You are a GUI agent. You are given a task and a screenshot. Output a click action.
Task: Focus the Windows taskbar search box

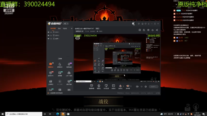pos(24,114)
